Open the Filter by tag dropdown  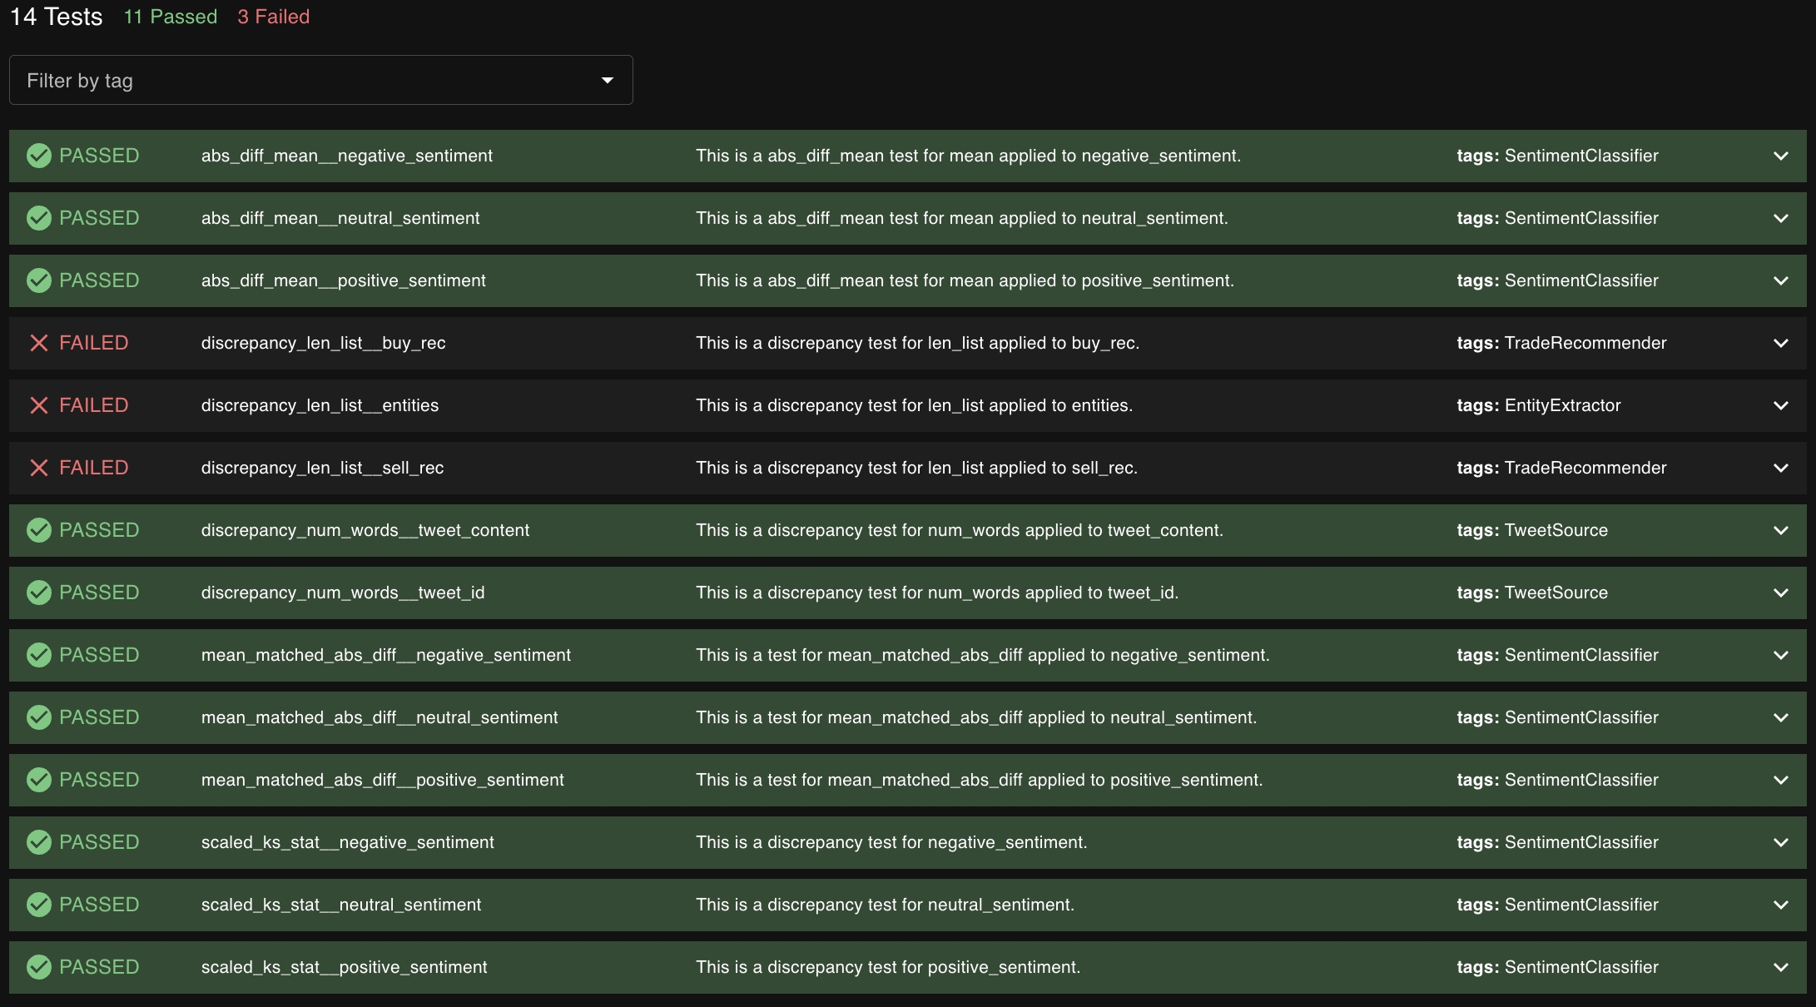click(x=320, y=80)
